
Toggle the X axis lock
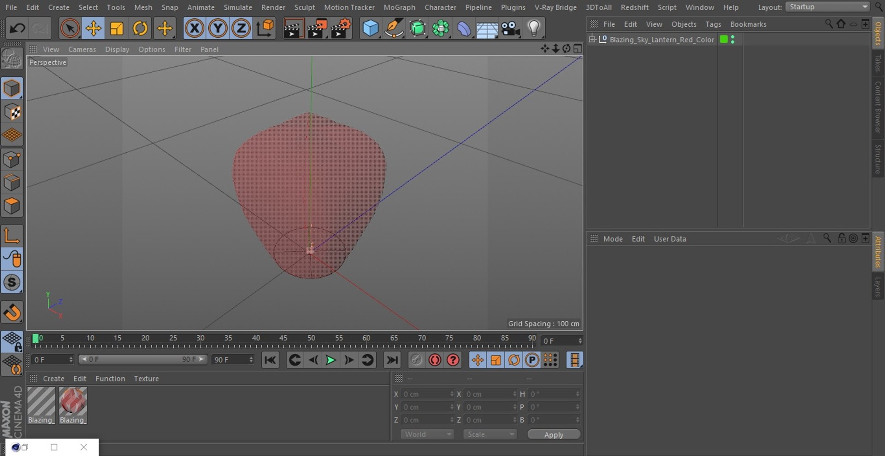195,28
